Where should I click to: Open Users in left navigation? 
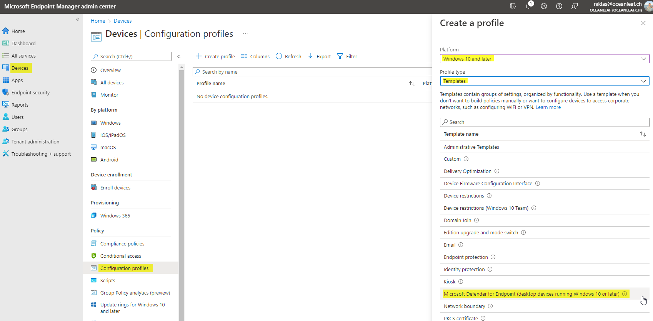coord(17,117)
